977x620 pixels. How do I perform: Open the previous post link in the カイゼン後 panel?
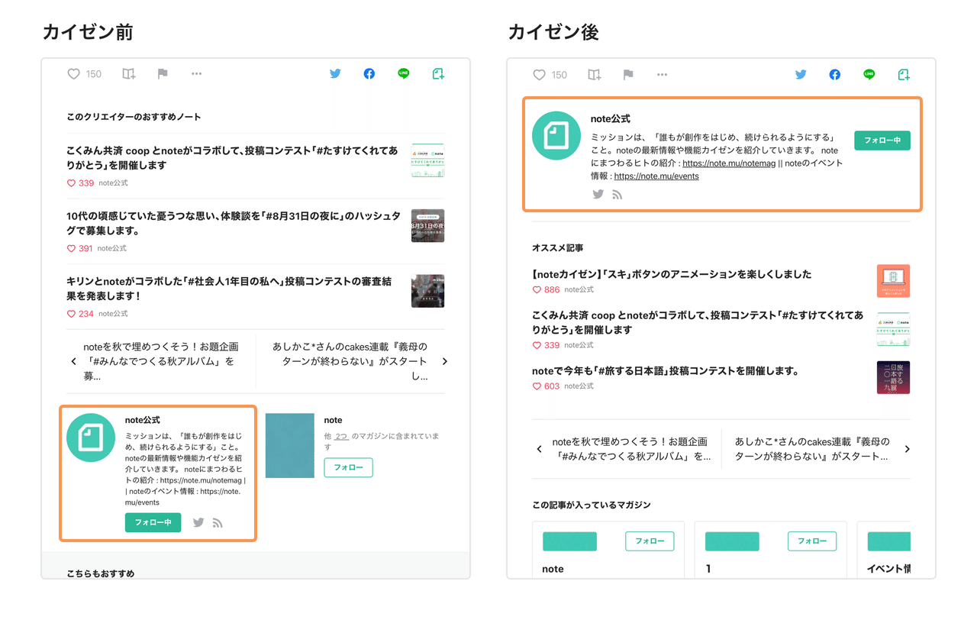(631, 449)
